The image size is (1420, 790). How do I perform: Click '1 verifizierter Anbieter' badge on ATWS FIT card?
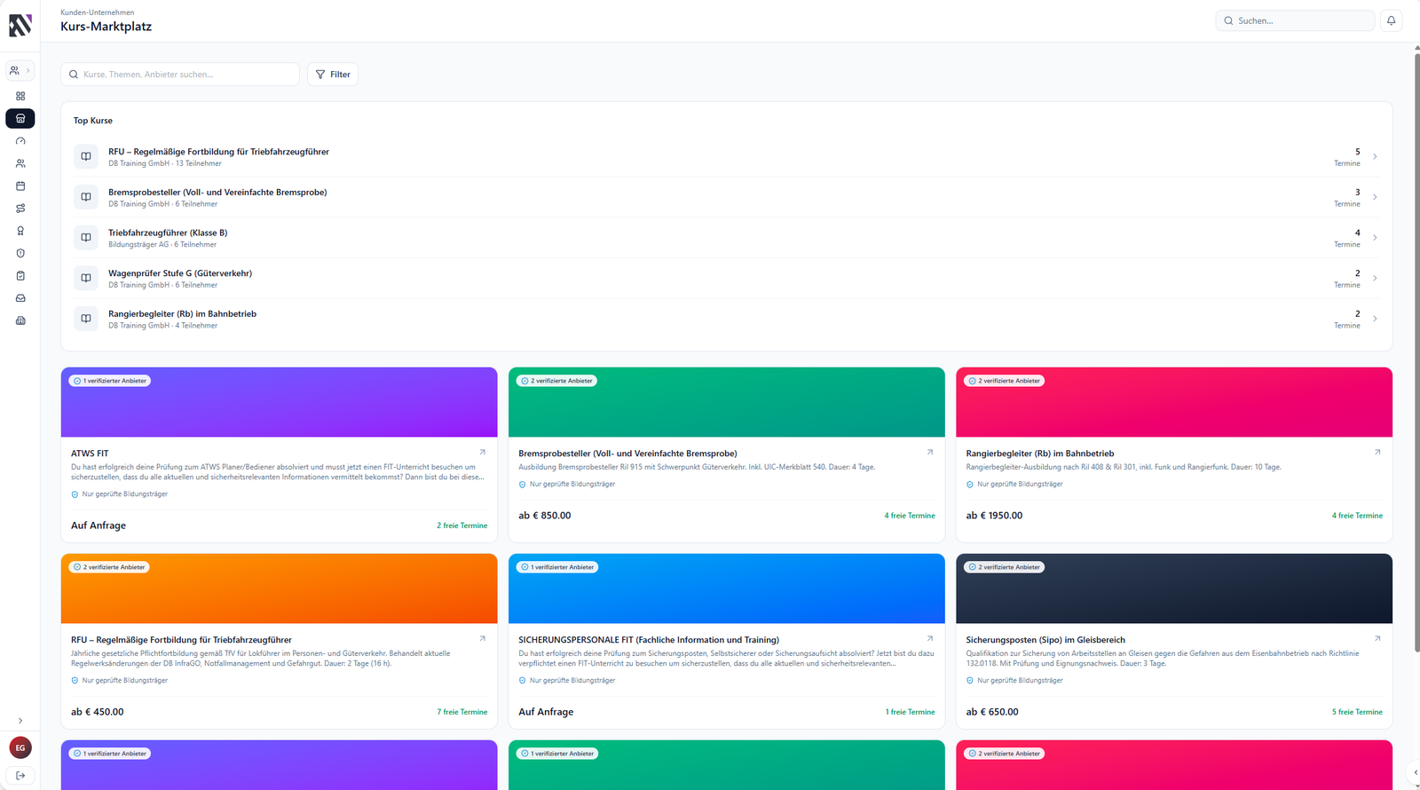[x=110, y=381]
